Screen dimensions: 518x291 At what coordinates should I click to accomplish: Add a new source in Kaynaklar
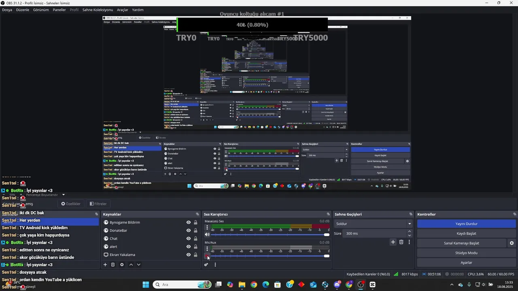point(105,265)
